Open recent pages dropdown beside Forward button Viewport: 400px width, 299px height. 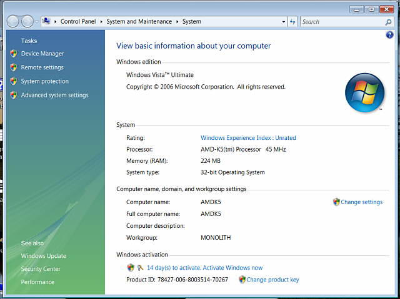click(x=37, y=22)
